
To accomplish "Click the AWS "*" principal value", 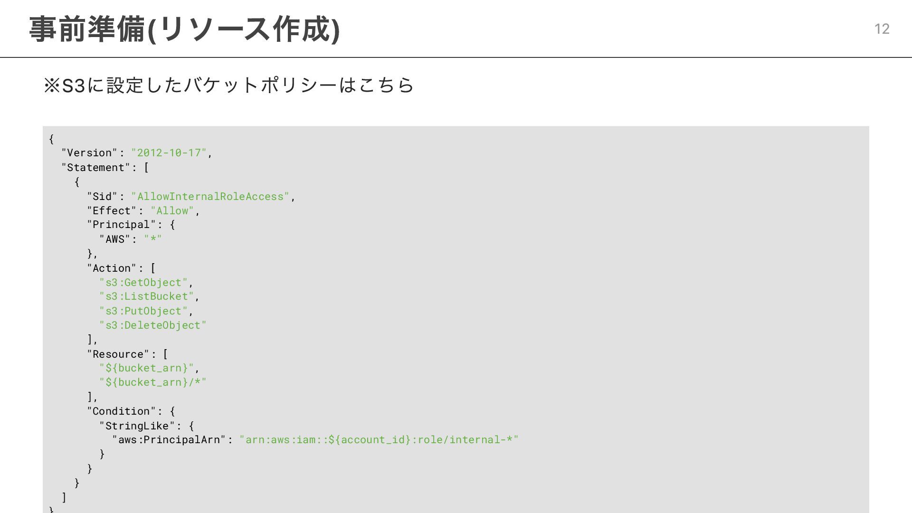I will (153, 239).
